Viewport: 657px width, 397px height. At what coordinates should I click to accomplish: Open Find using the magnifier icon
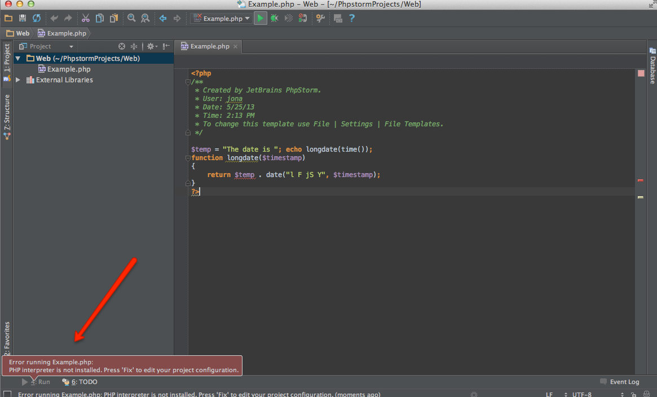point(131,19)
